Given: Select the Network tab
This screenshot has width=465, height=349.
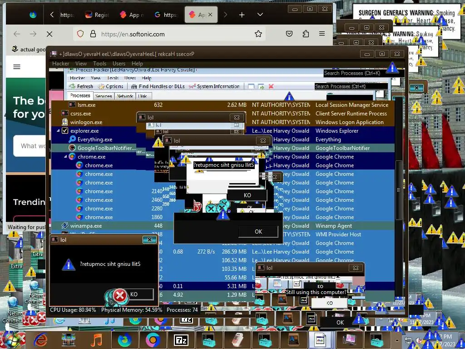Looking at the screenshot, I should (125, 96).
